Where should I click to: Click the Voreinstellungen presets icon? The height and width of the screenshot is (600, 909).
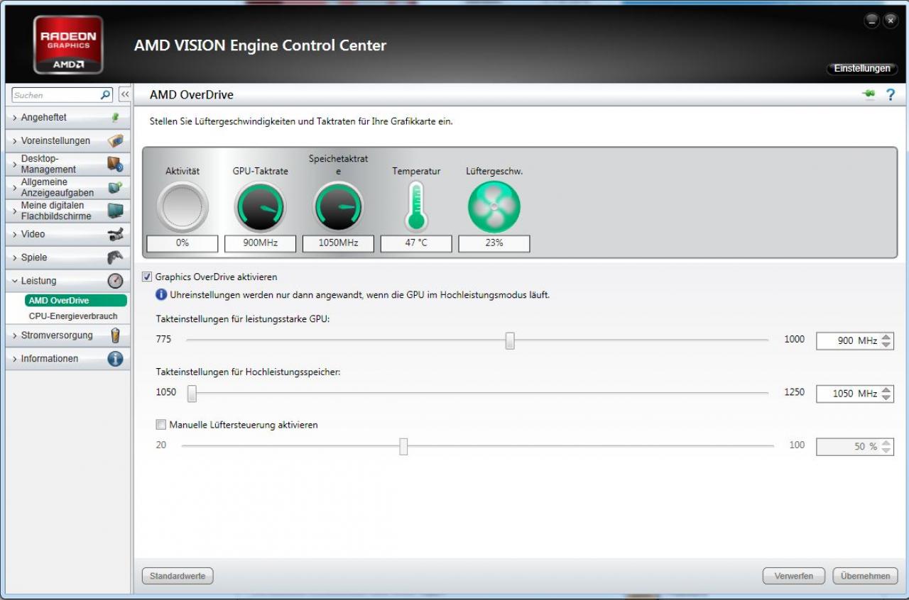(x=115, y=140)
